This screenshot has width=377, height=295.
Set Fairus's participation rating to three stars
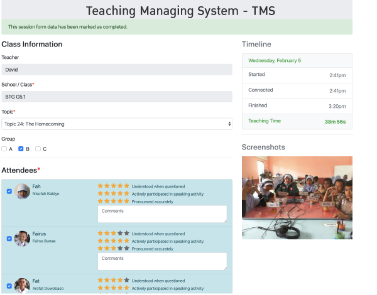pyautogui.click(x=114, y=241)
